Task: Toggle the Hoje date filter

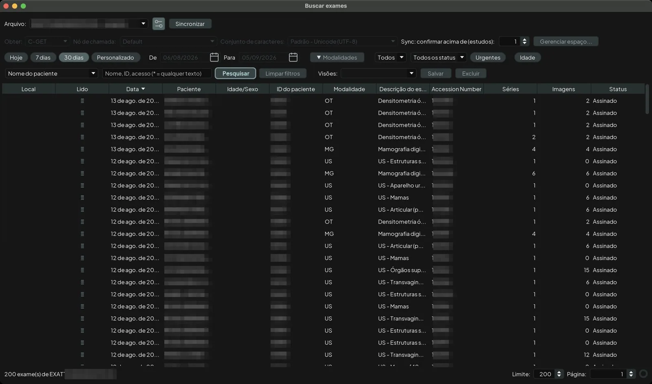Action: click(16, 58)
